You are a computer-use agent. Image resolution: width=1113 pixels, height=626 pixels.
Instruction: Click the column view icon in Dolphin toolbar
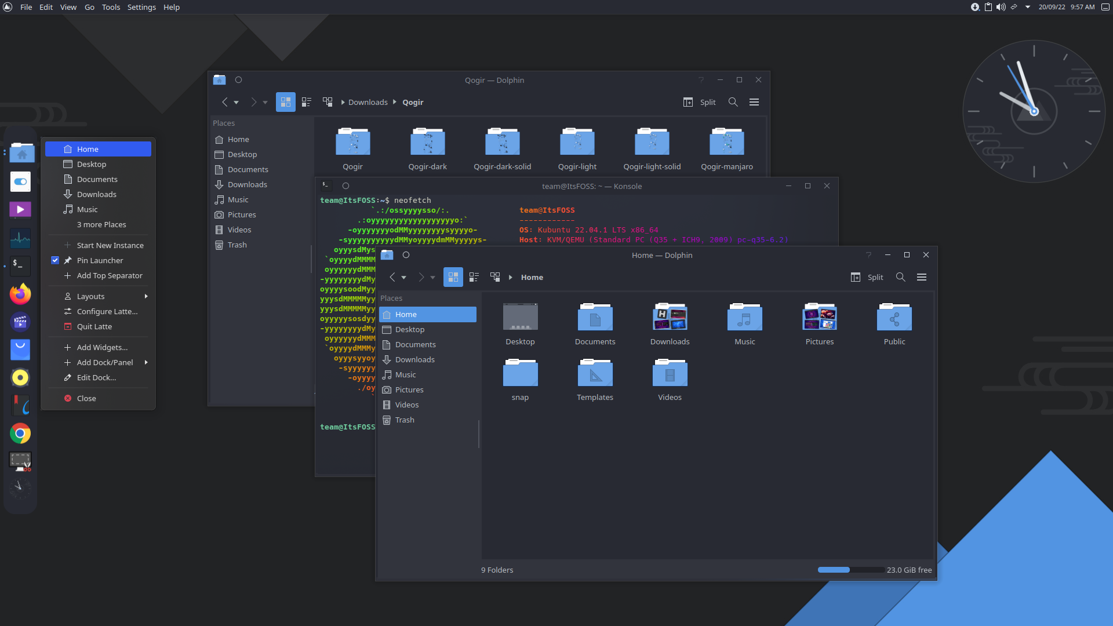[494, 276]
